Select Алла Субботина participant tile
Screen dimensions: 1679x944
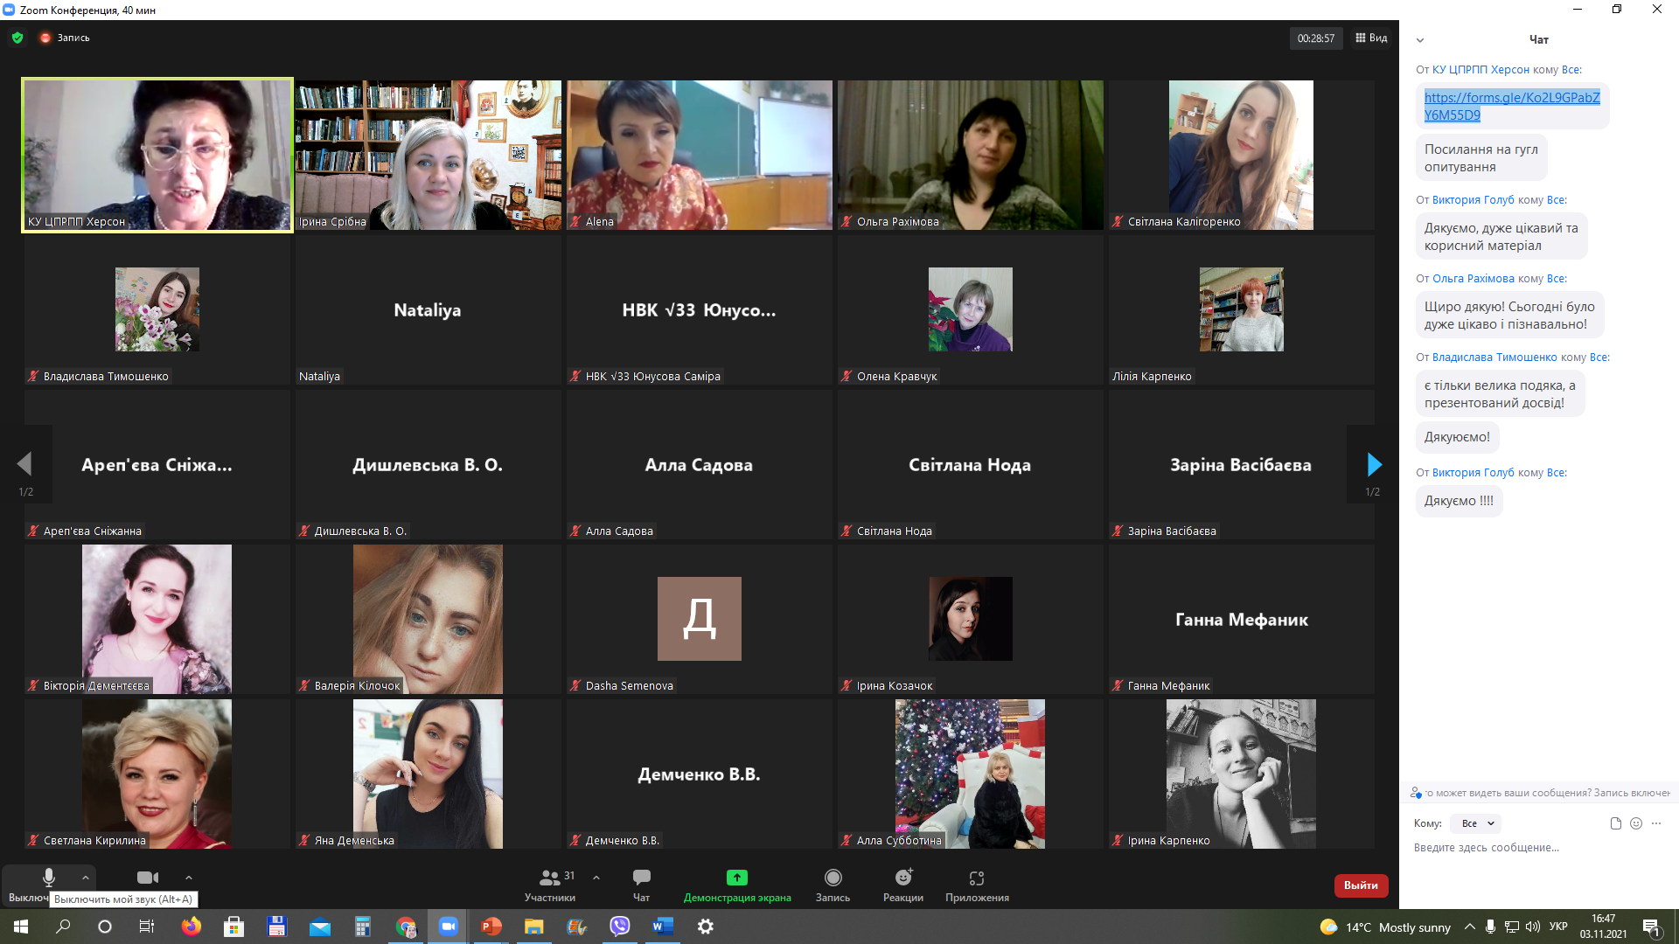click(x=970, y=774)
